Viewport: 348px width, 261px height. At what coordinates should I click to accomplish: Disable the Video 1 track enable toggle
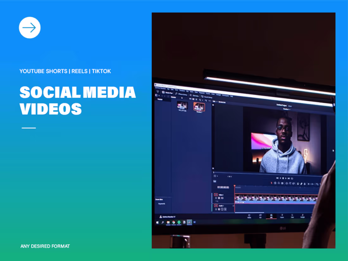[x=216, y=195]
